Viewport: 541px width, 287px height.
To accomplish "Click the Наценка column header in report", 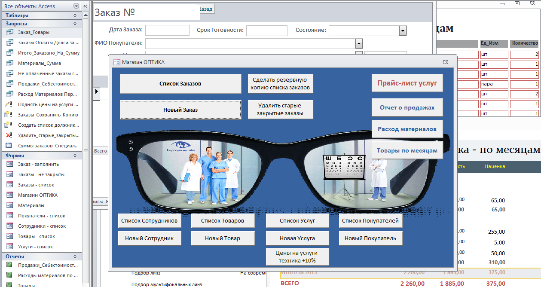I will 495,166.
